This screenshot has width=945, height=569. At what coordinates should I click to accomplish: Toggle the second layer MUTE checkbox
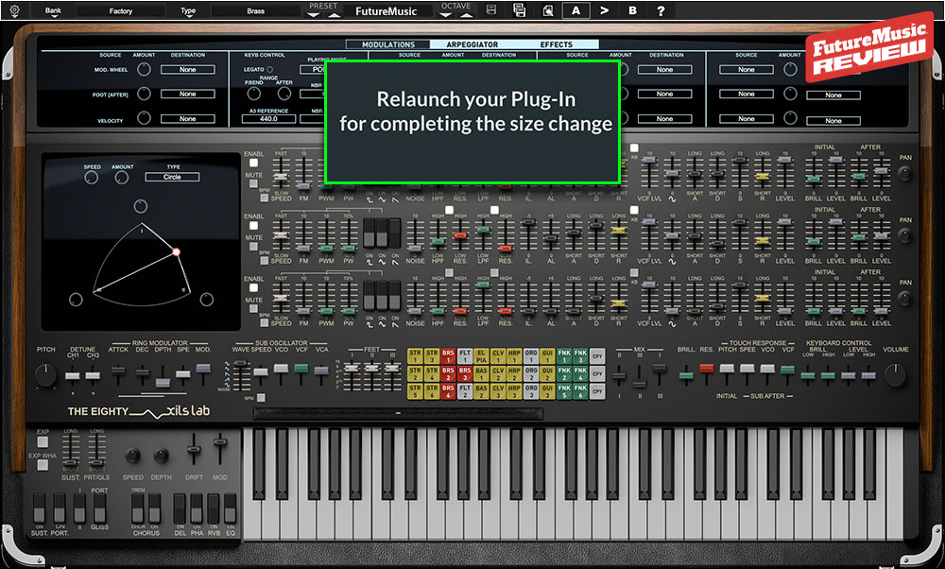253,247
